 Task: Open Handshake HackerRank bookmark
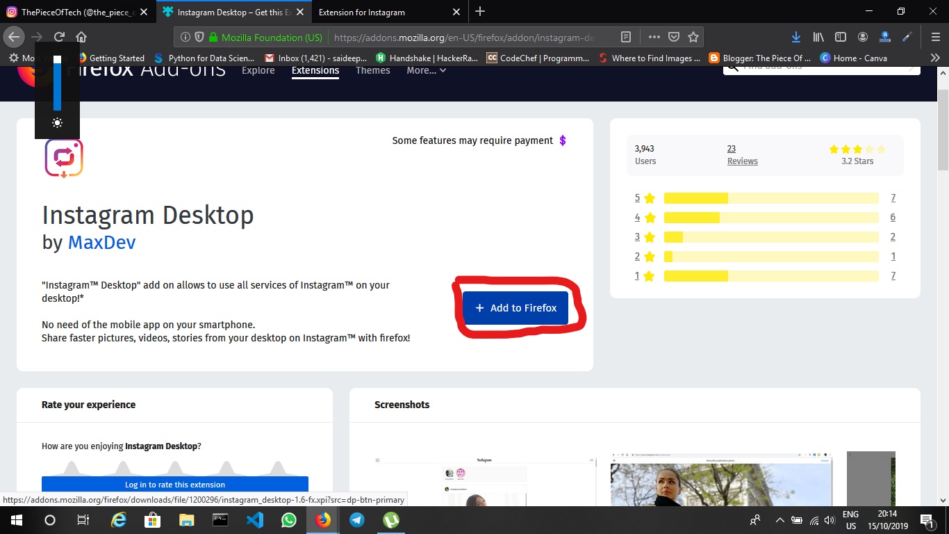click(x=427, y=58)
